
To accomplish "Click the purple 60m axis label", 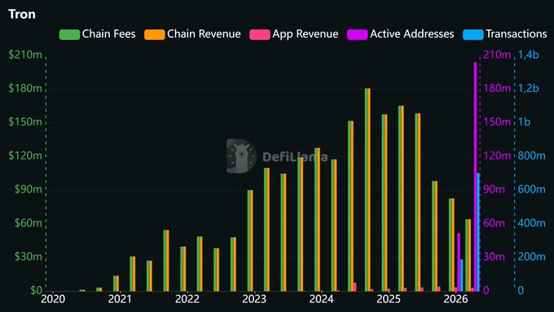I will tap(495, 223).
